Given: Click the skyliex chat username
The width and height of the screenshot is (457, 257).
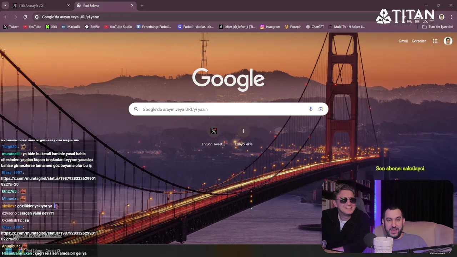Looking at the screenshot, I should coord(8,206).
